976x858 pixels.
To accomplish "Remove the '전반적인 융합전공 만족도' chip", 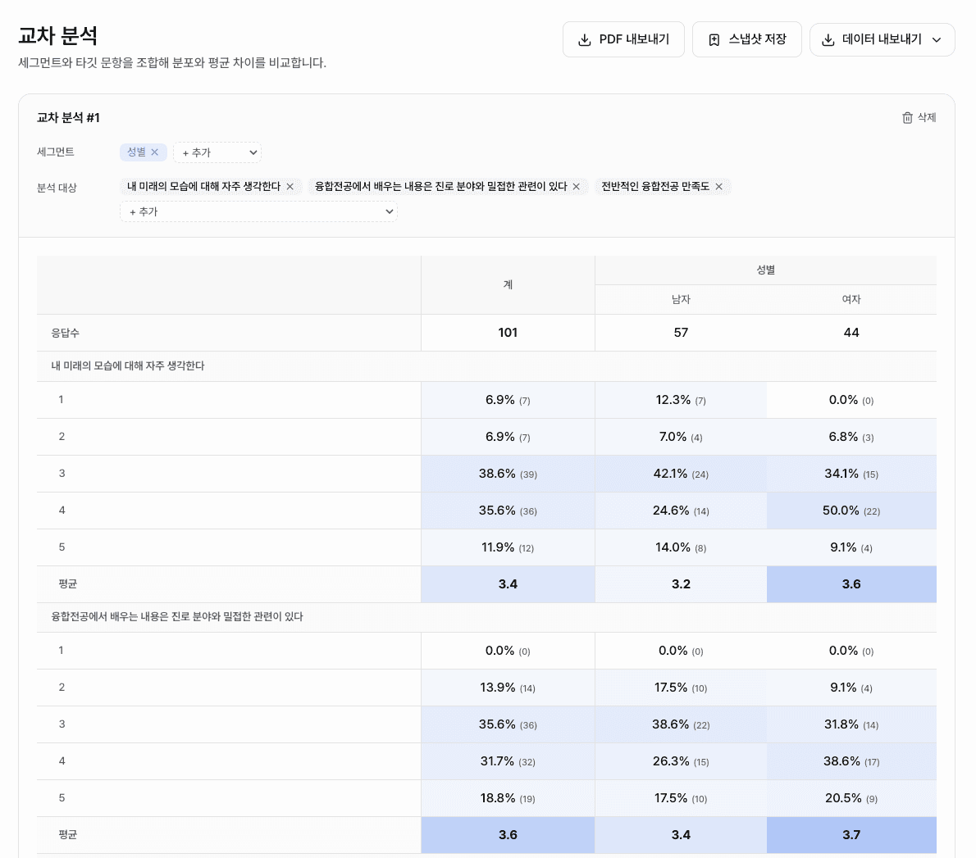I will pos(718,186).
